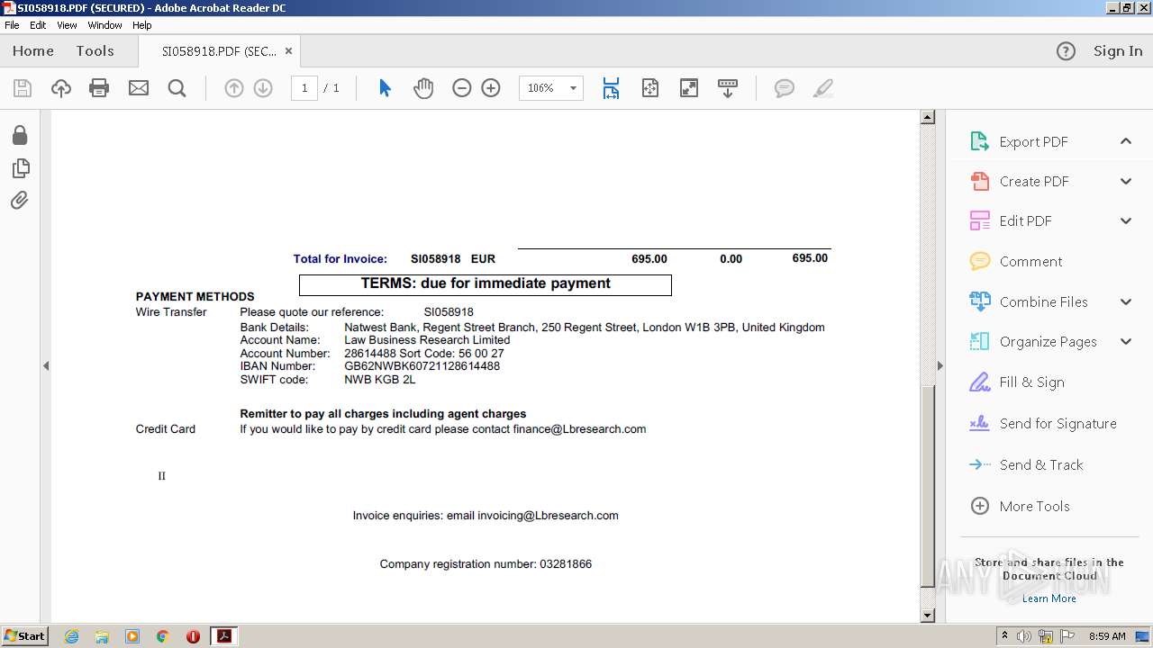Image resolution: width=1153 pixels, height=648 pixels.
Task: Open the Help menu
Action: coord(142,25)
